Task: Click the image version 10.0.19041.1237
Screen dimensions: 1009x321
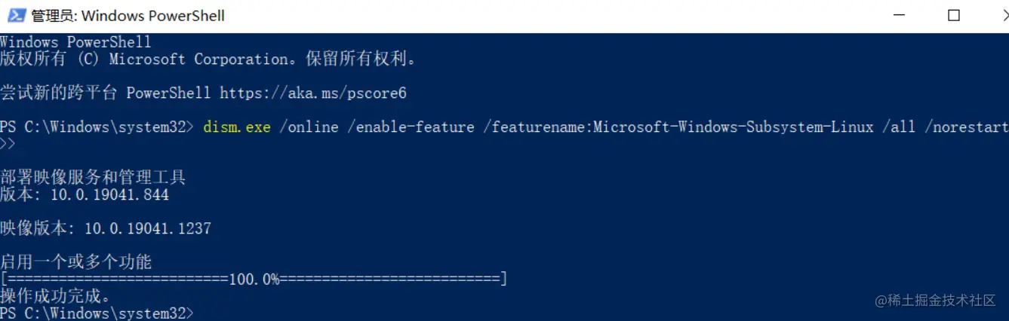Action: click(148, 228)
